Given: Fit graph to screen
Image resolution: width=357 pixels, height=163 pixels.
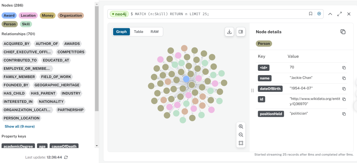Looking at the screenshot, I should (241, 143).
